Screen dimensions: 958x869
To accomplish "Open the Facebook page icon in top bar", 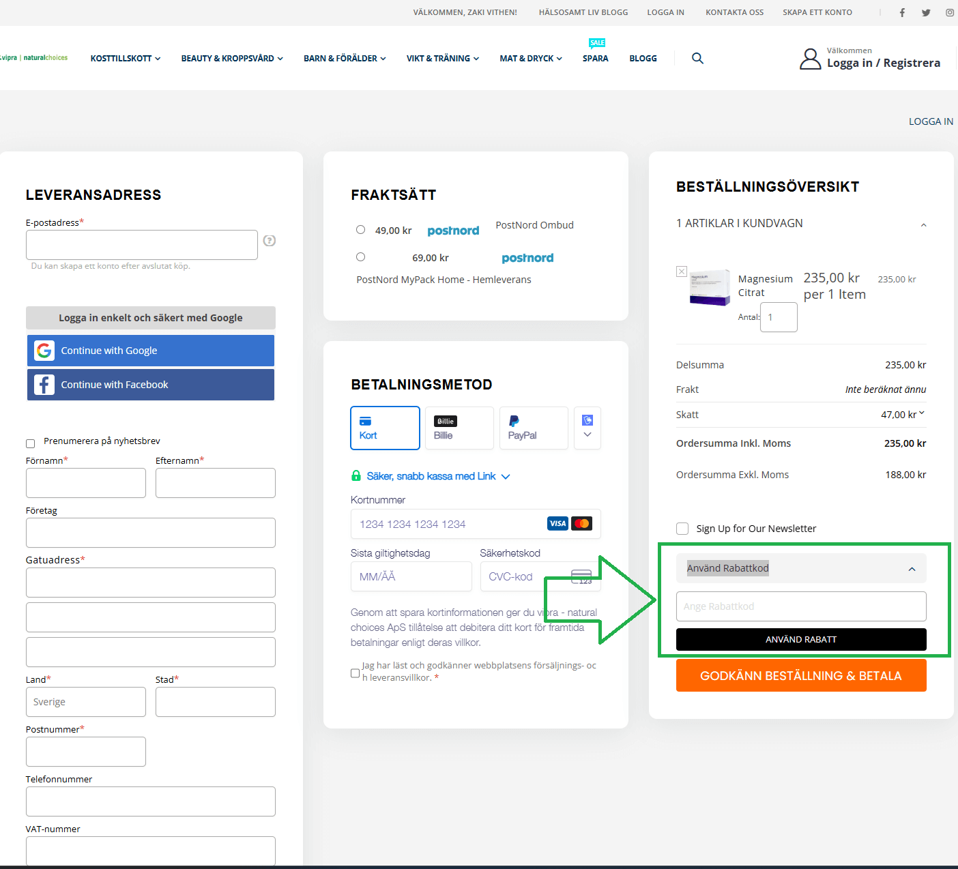I will tap(902, 12).
